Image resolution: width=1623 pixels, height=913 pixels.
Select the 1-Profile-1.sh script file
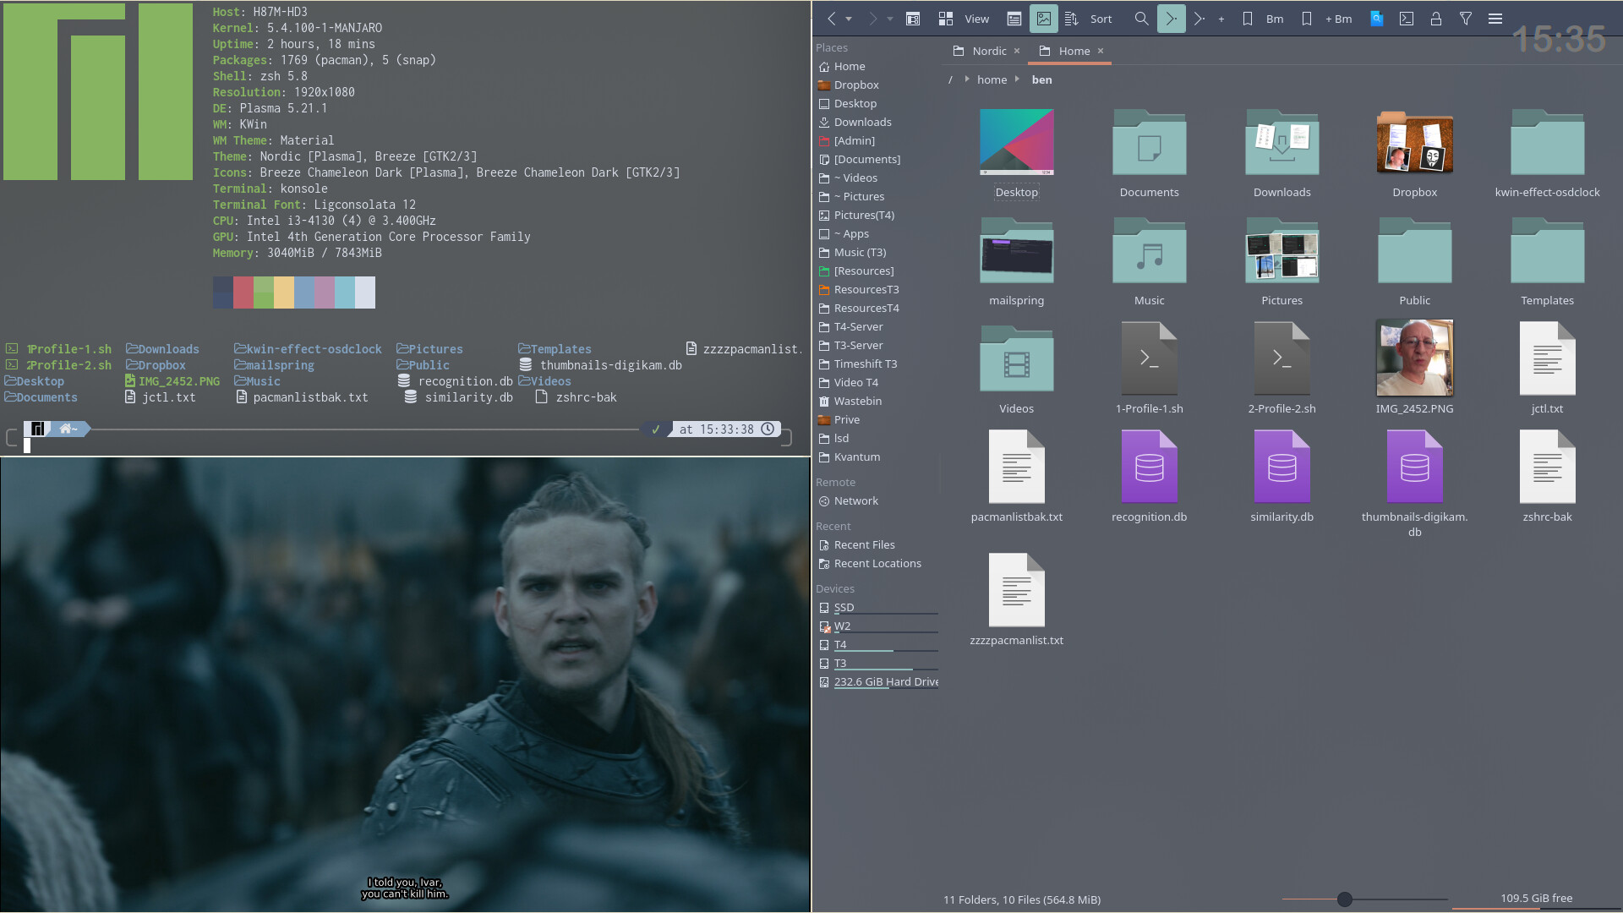click(x=1149, y=358)
